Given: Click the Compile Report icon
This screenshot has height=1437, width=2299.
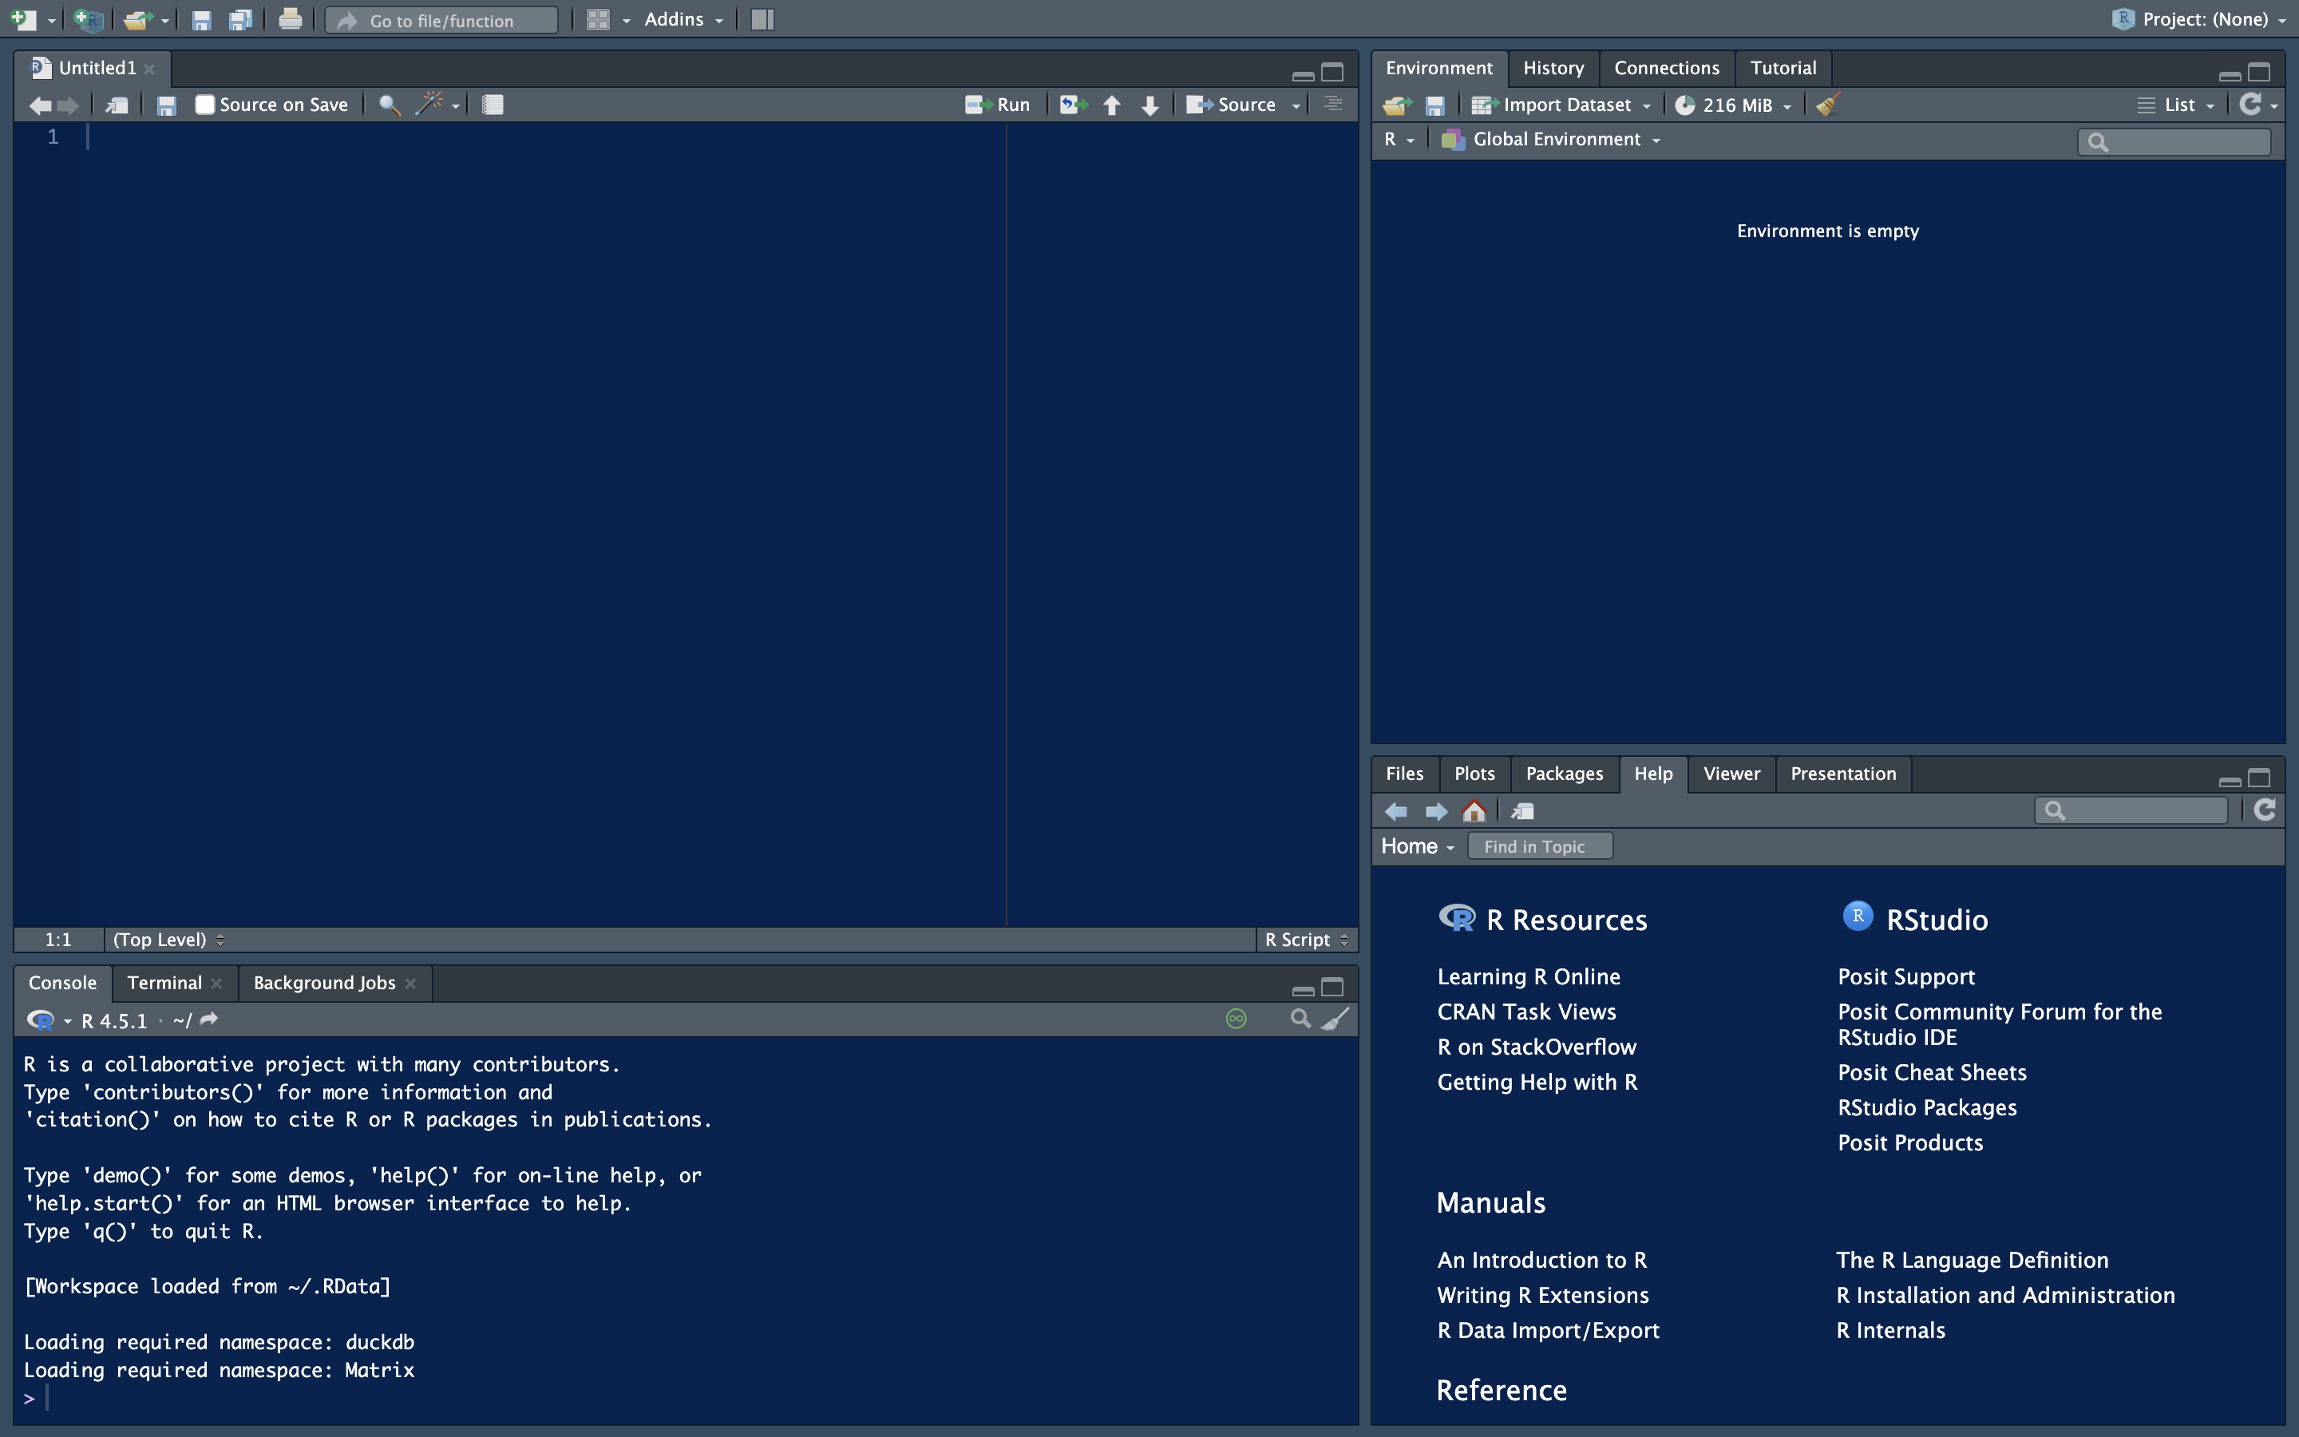Looking at the screenshot, I should pyautogui.click(x=492, y=105).
